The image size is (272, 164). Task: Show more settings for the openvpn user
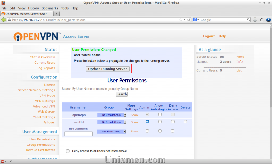134,115
